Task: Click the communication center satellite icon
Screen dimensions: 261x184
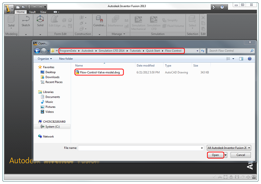Action: [x=214, y=7]
